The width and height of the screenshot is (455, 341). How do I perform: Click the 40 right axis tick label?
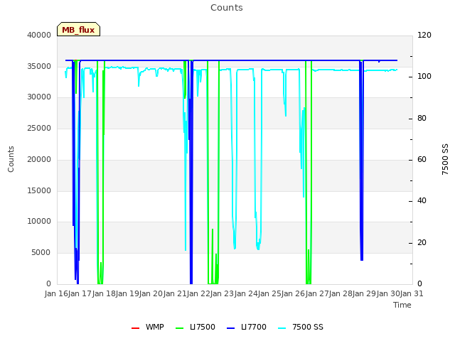coord(422,200)
